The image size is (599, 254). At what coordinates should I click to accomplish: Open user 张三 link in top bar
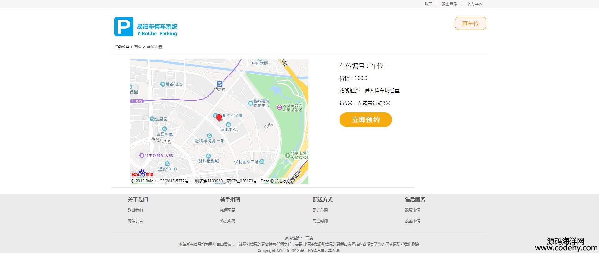[428, 4]
